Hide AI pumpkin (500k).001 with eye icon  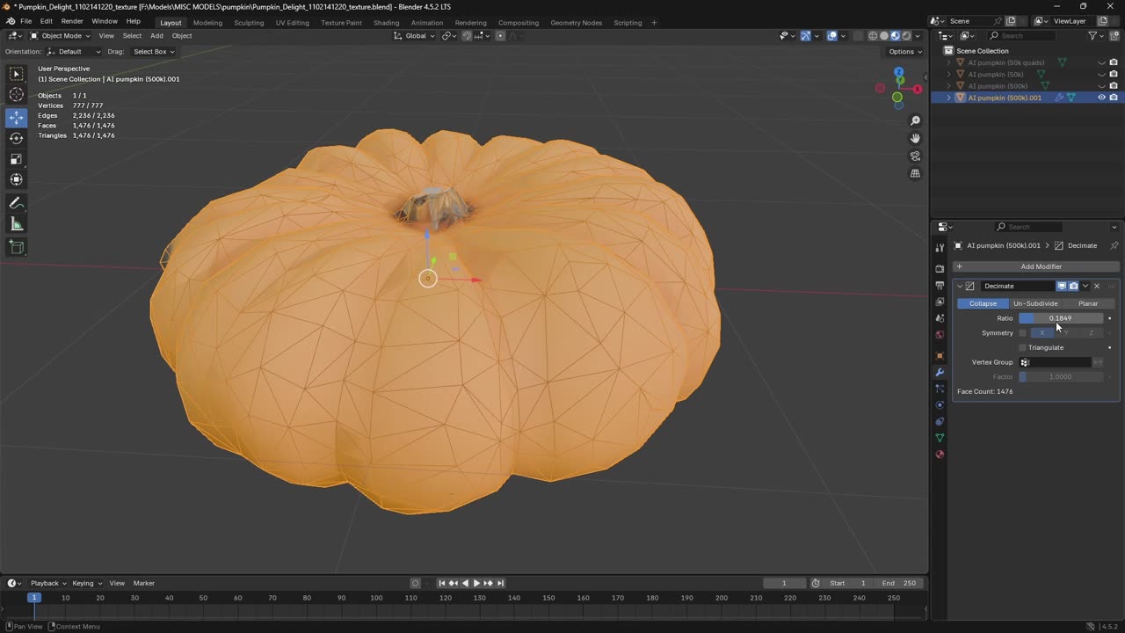tap(1101, 98)
